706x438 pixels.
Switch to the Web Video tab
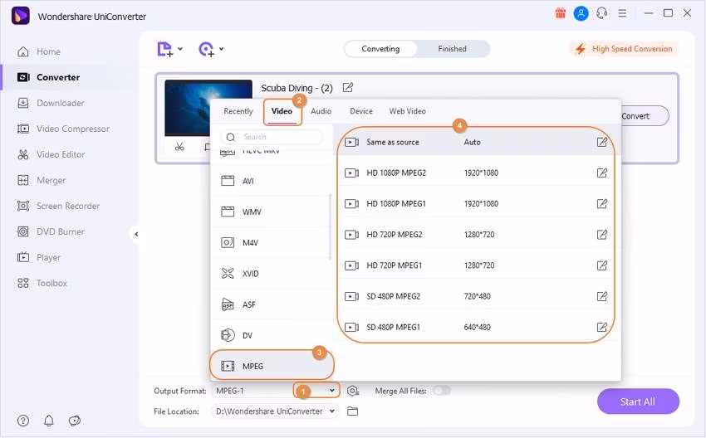(x=408, y=111)
